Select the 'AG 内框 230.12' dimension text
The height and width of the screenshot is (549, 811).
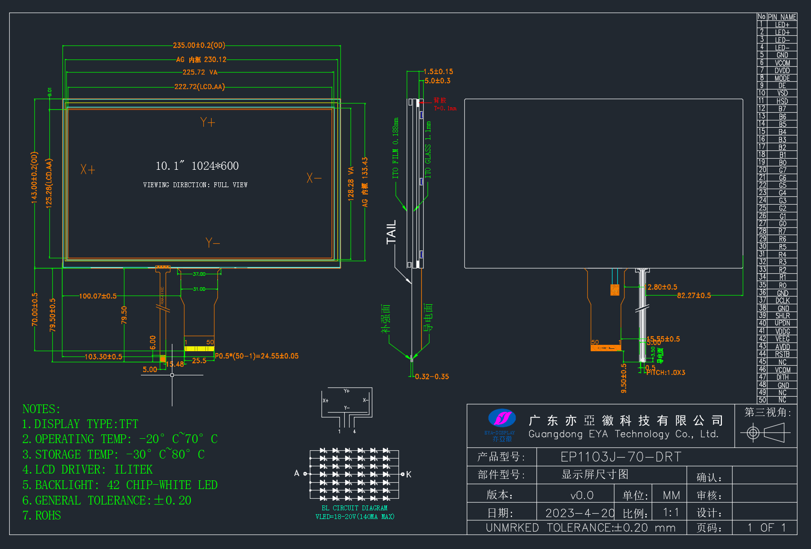pos(201,59)
